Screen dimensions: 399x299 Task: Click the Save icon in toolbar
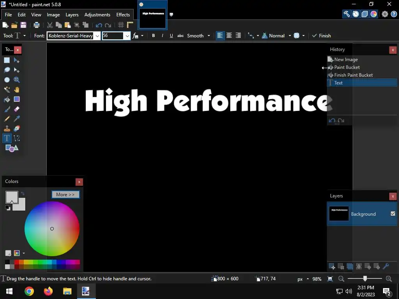23,25
